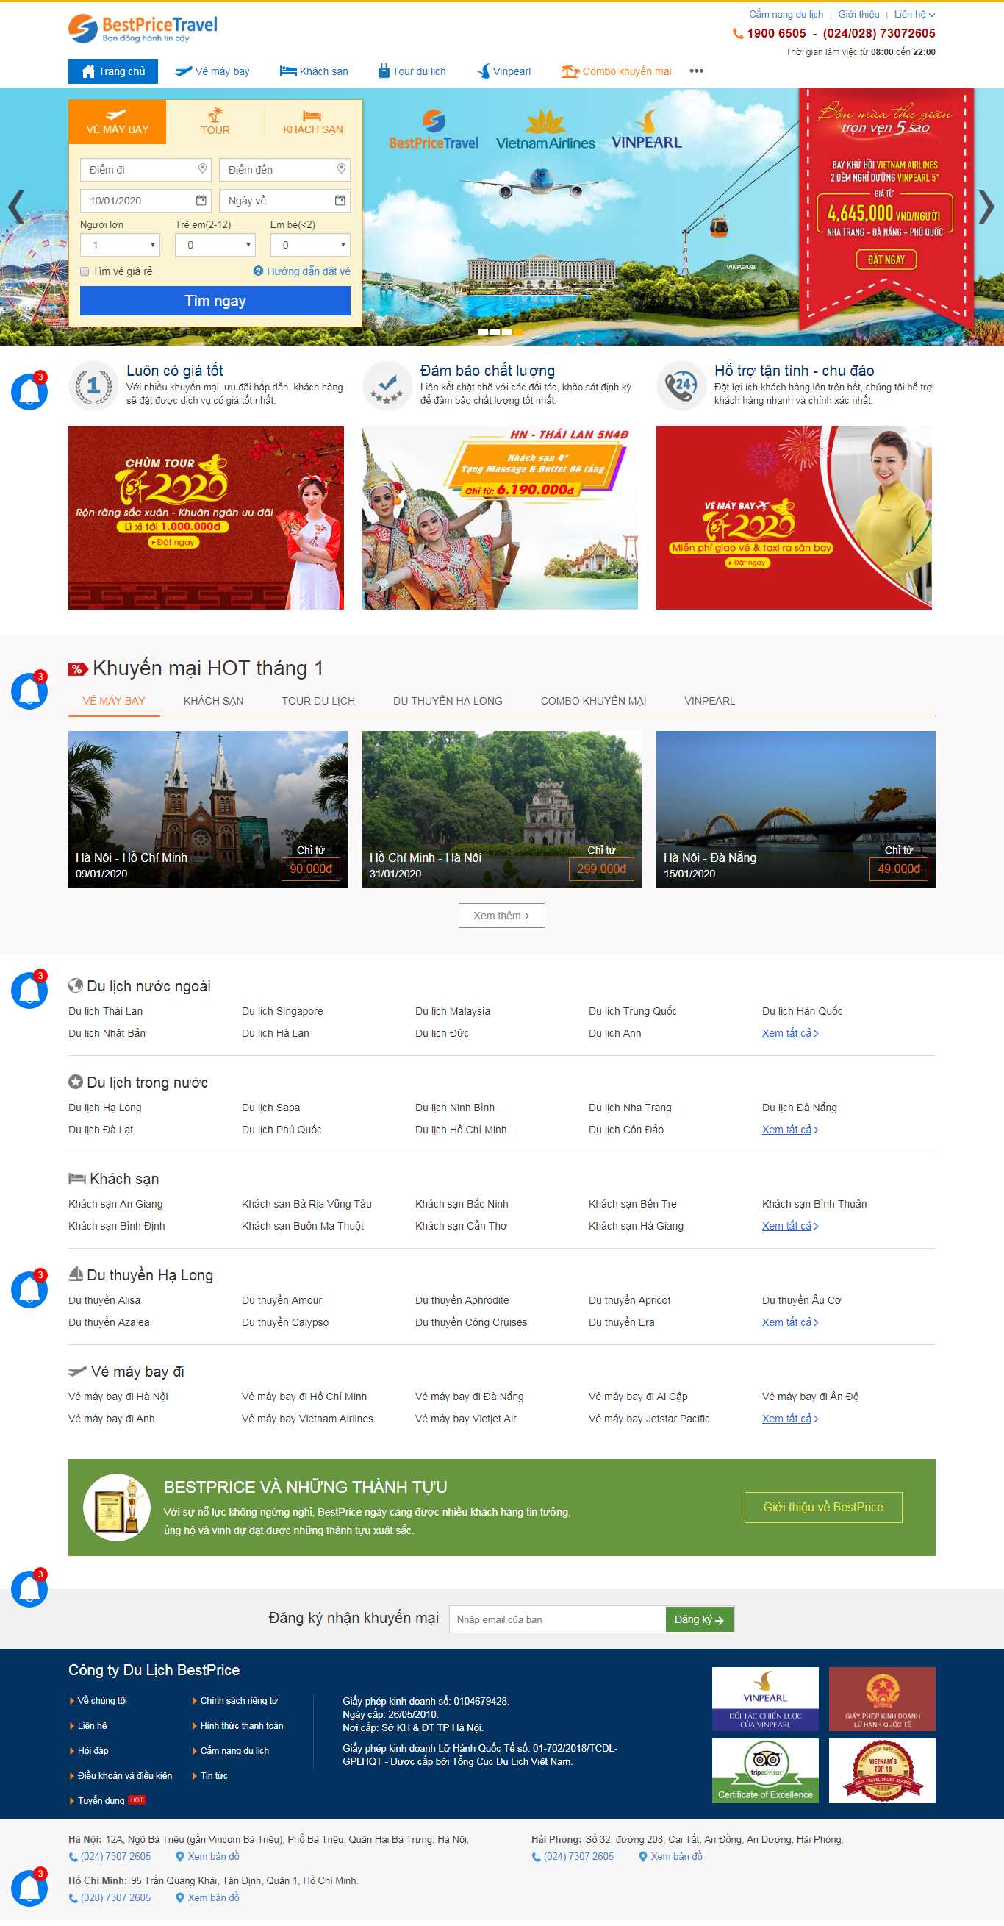Click the phone icon beside 1900 6505

pyautogui.click(x=737, y=34)
